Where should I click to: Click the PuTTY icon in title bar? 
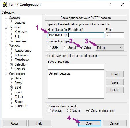pyautogui.click(x=5, y=4)
